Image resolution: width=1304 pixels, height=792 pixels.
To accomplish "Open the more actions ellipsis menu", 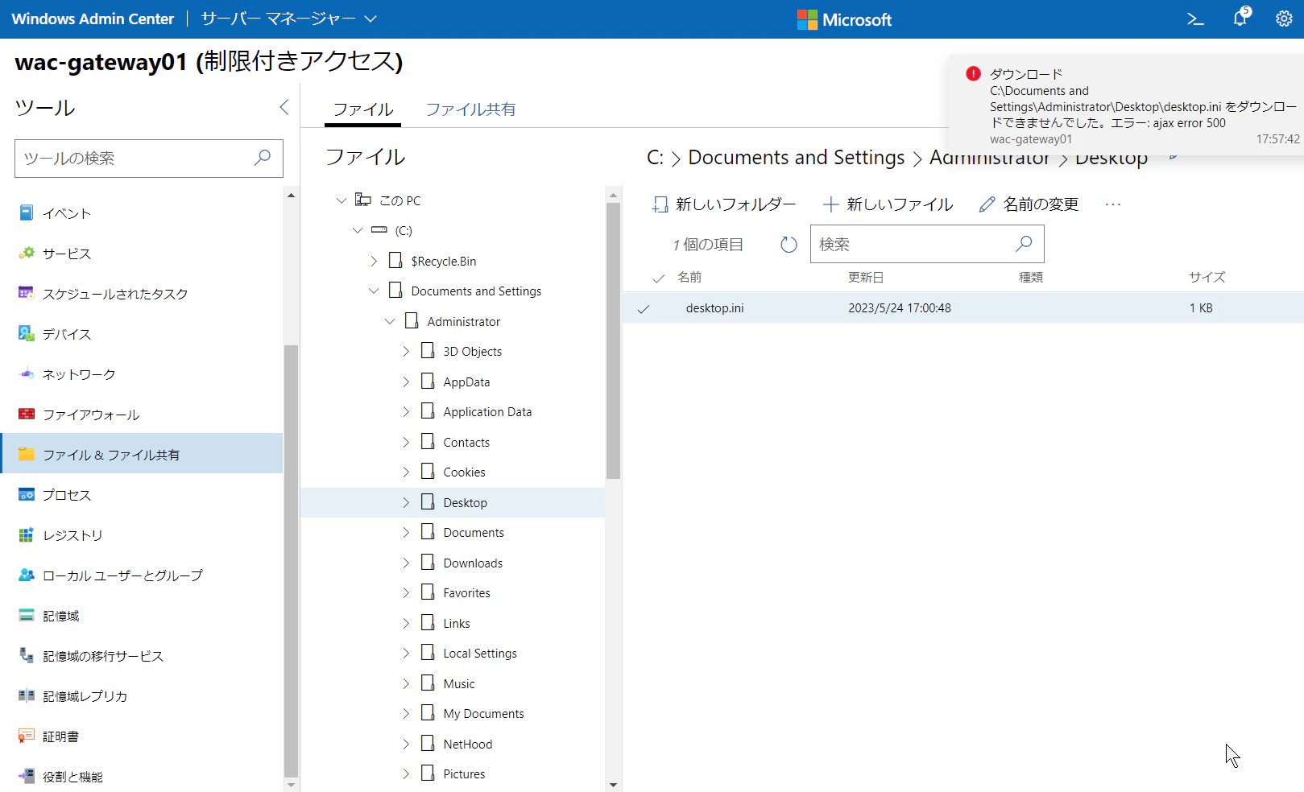I will (x=1113, y=204).
